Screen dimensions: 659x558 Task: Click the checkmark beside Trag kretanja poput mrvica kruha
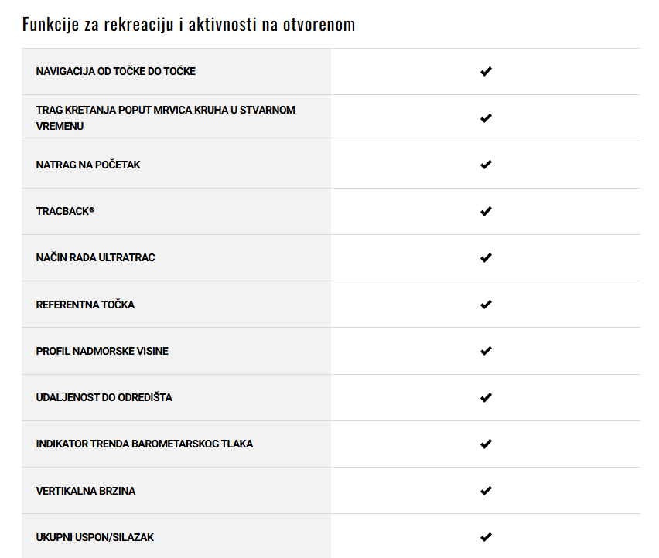point(486,118)
